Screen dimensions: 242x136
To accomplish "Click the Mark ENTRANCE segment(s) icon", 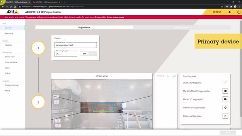I will 225,91.
